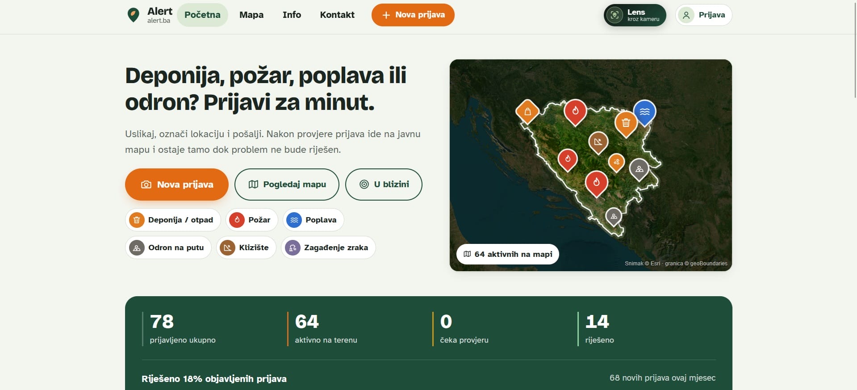Click the Riješeno 18% objavljenih prijava text
The width and height of the screenshot is (857, 390).
pos(214,379)
